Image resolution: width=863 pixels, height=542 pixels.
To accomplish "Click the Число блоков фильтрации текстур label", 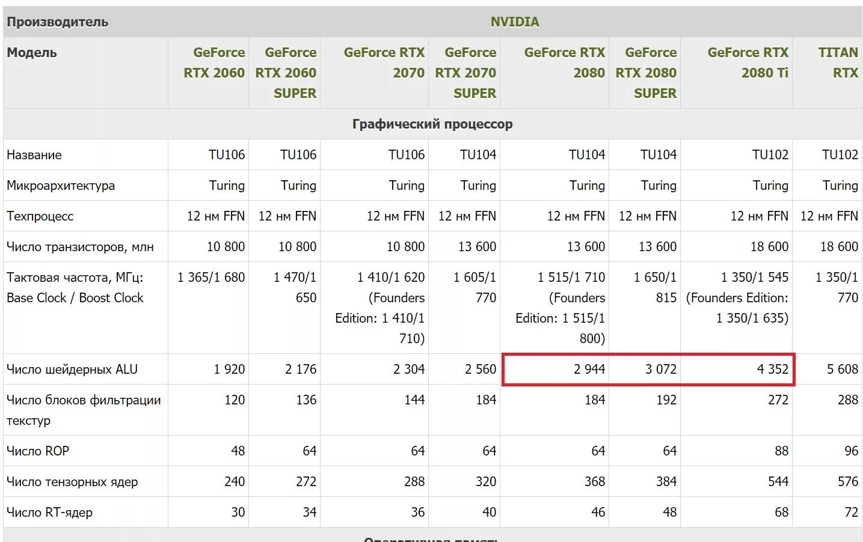I will pyautogui.click(x=84, y=410).
